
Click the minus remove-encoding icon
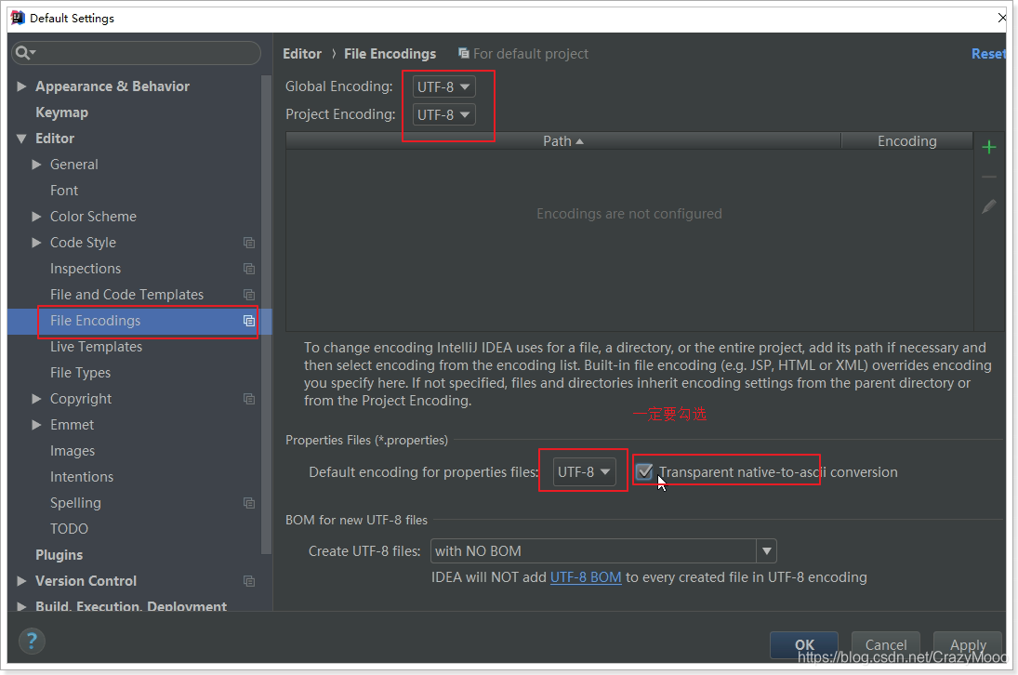989,177
